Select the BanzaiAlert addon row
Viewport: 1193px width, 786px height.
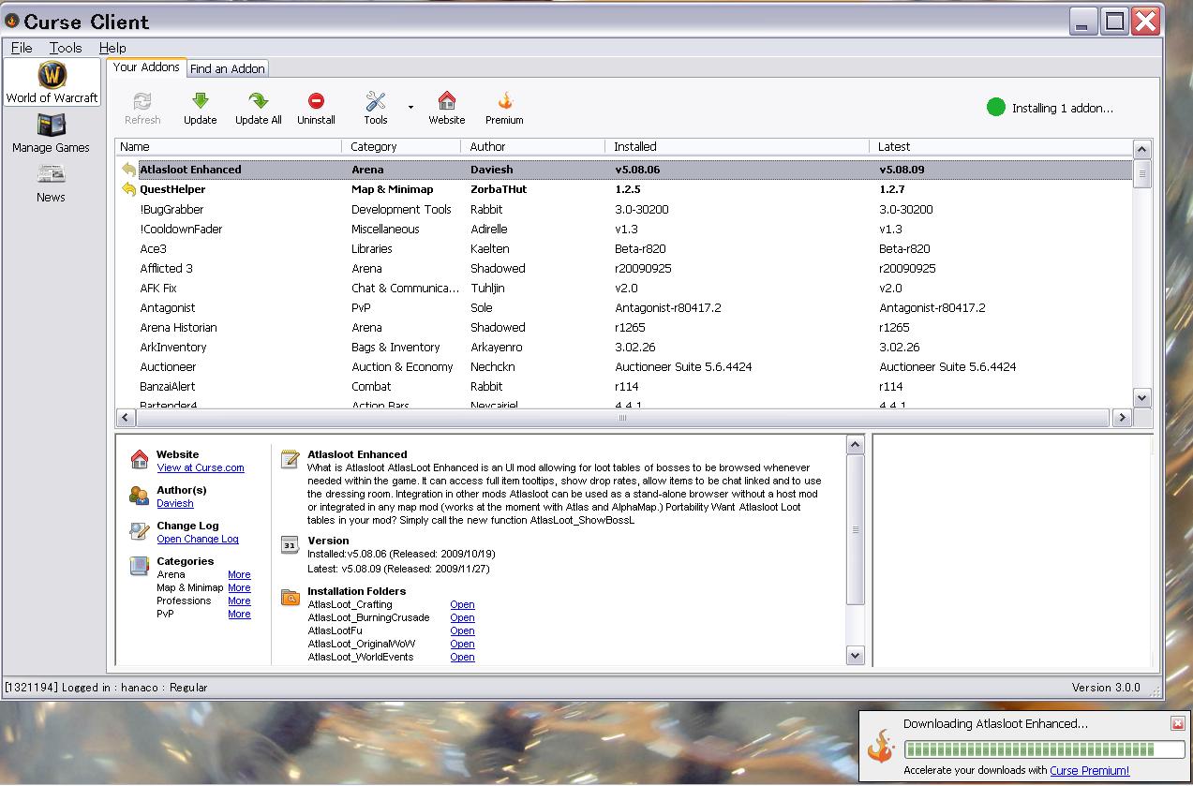coord(624,386)
